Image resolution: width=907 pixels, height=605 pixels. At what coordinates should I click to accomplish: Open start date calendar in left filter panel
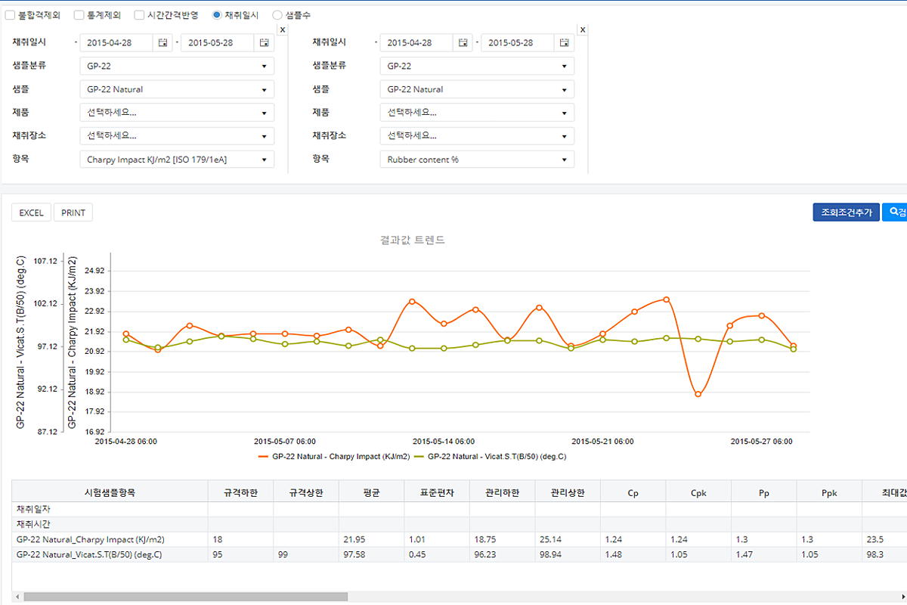(163, 43)
